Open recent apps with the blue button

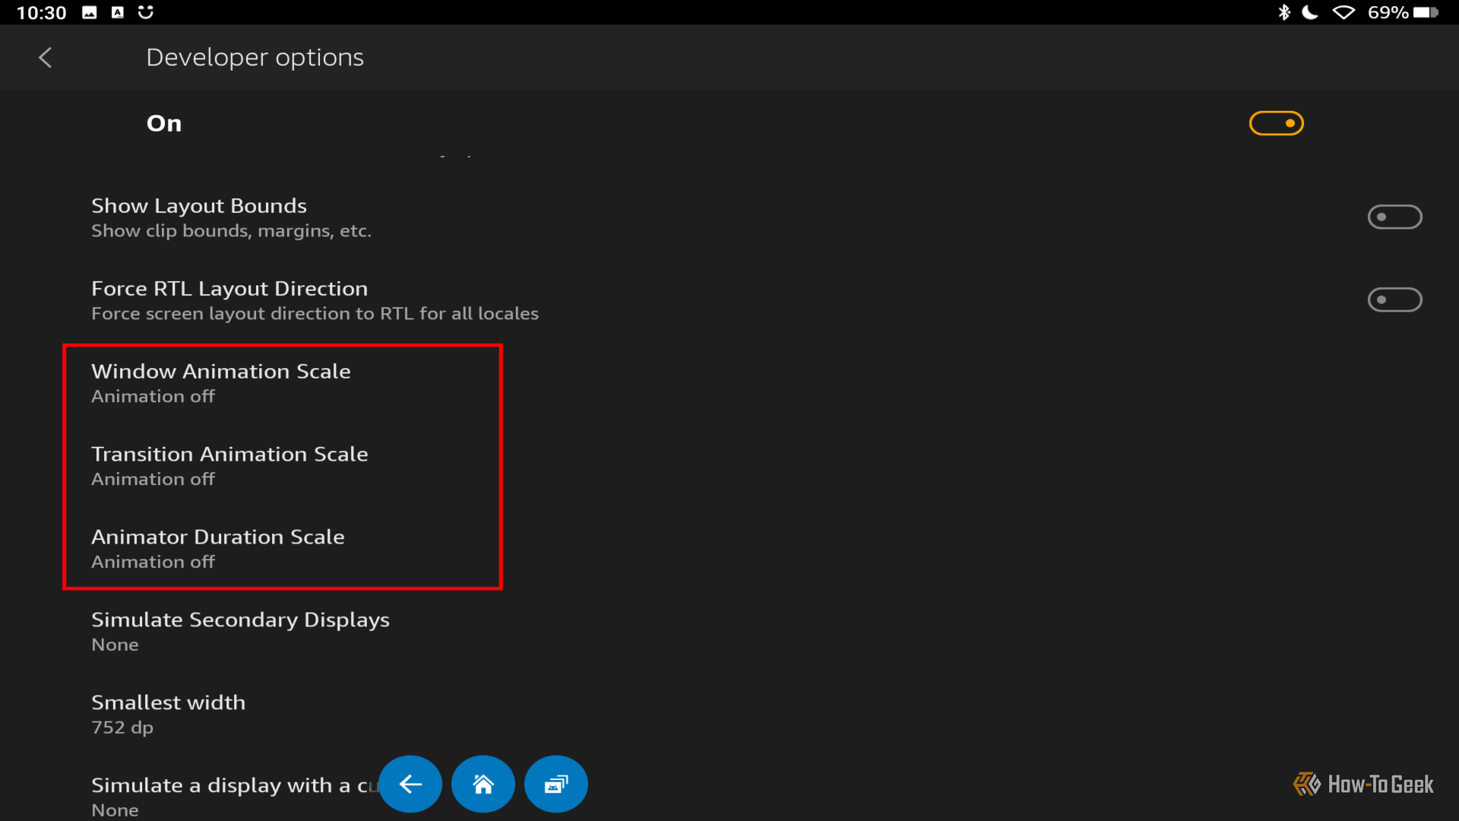(x=556, y=784)
